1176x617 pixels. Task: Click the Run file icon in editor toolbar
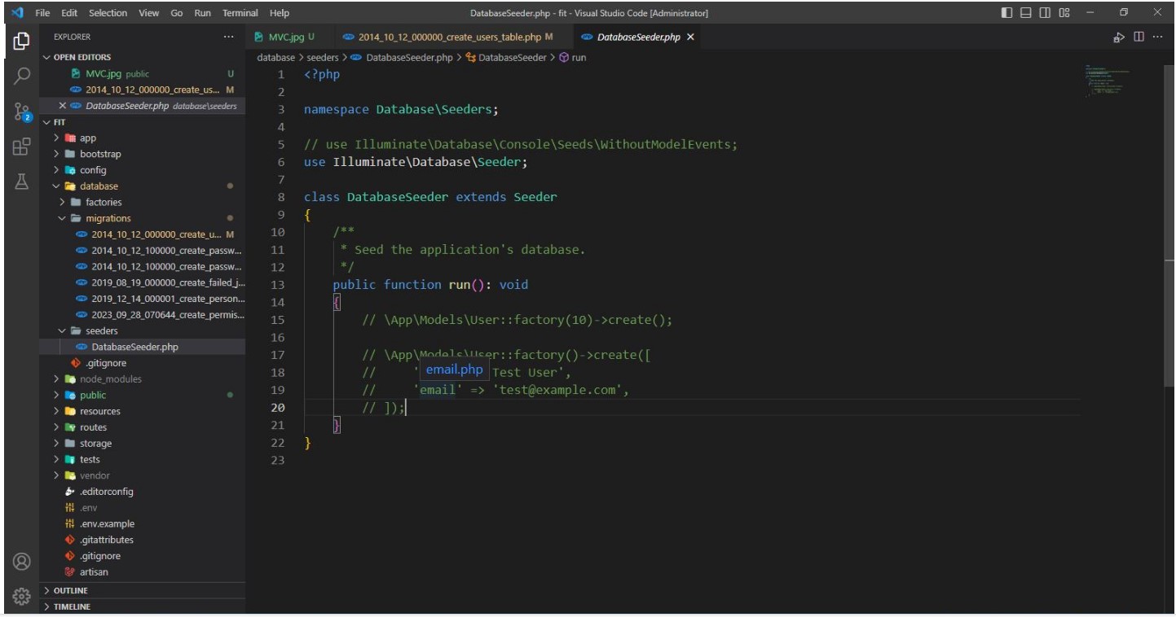[x=1118, y=37]
